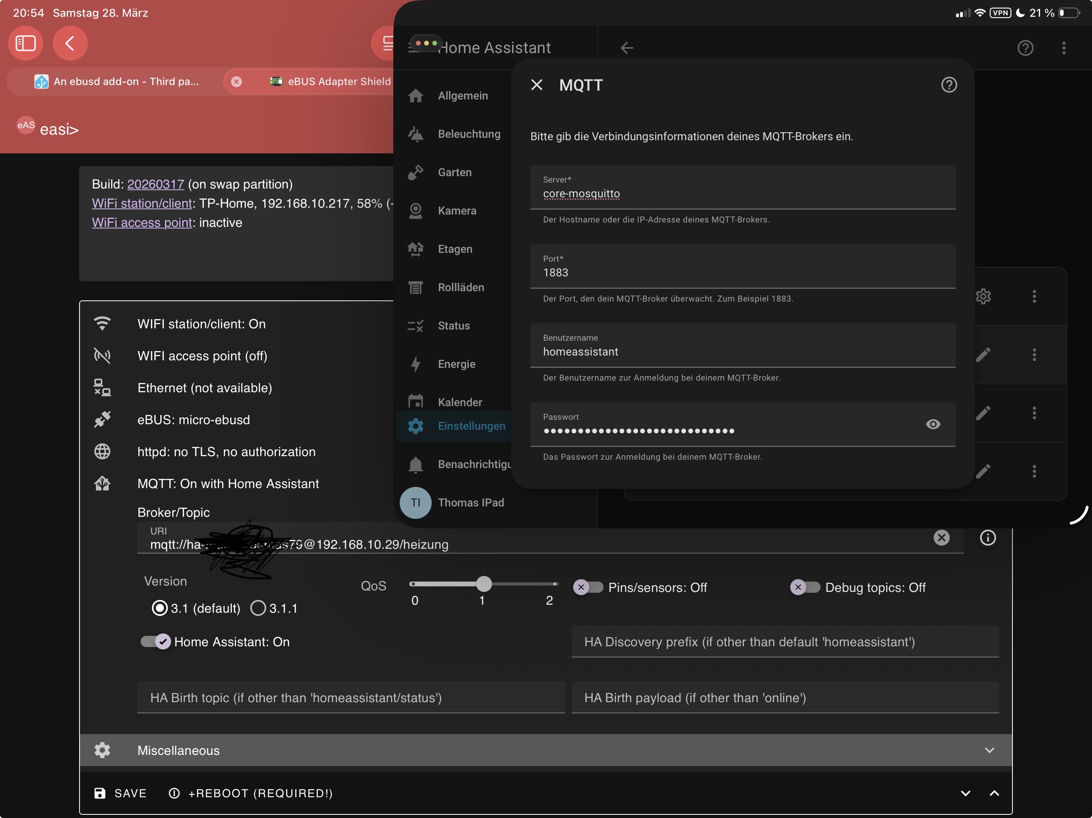This screenshot has height=818, width=1092.
Task: Open help in the MQTT dialog
Action: pos(949,85)
